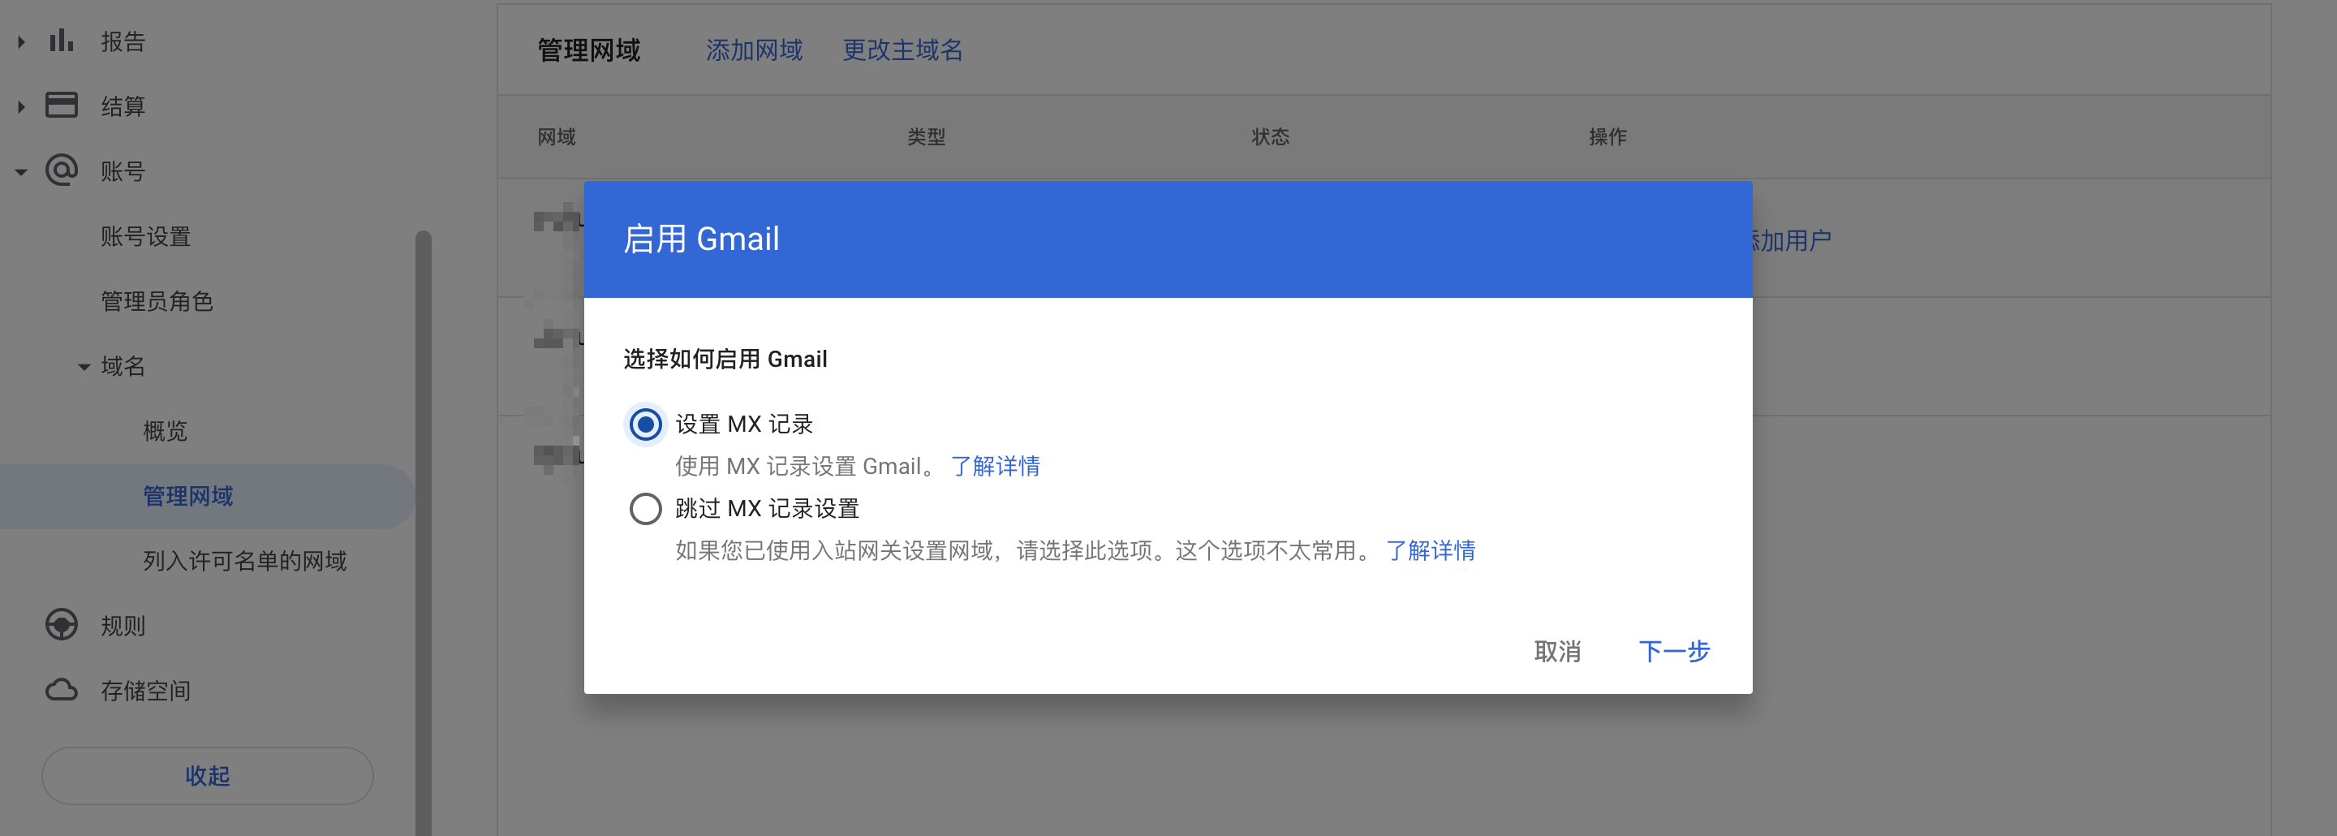Open 了解详情 link for skipping MX setup

tap(1431, 550)
